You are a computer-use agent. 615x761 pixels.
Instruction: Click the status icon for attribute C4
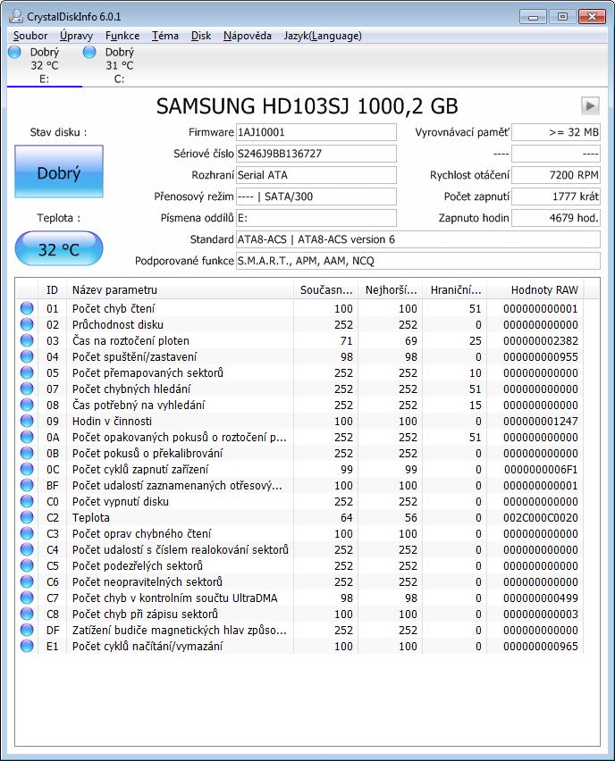pyautogui.click(x=27, y=549)
